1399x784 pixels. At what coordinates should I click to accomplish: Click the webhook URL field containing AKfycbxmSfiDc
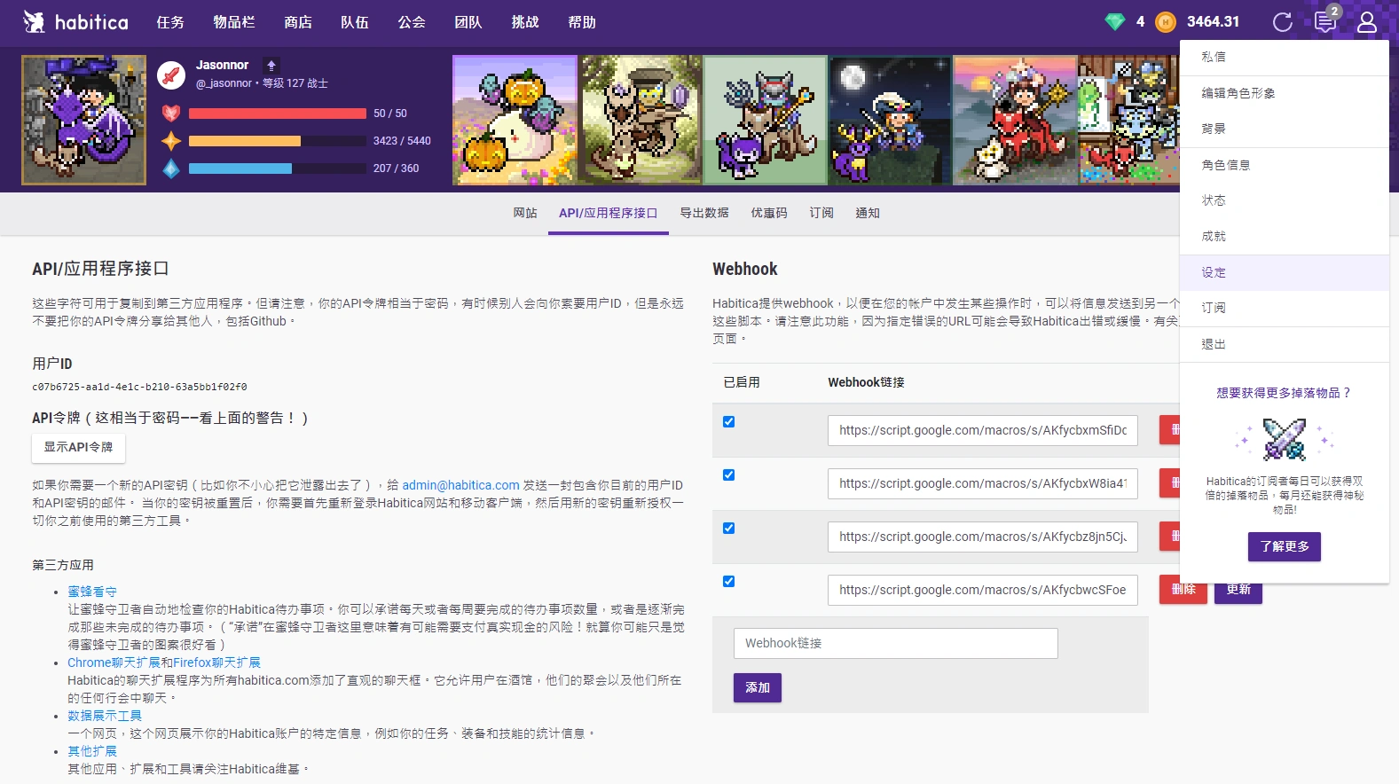tap(983, 430)
